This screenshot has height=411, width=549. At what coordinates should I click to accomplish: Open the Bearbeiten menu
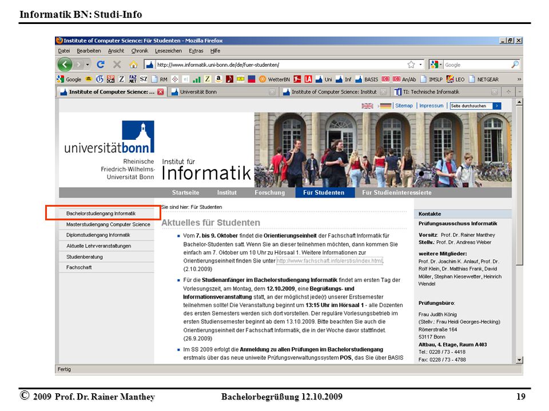click(89, 51)
